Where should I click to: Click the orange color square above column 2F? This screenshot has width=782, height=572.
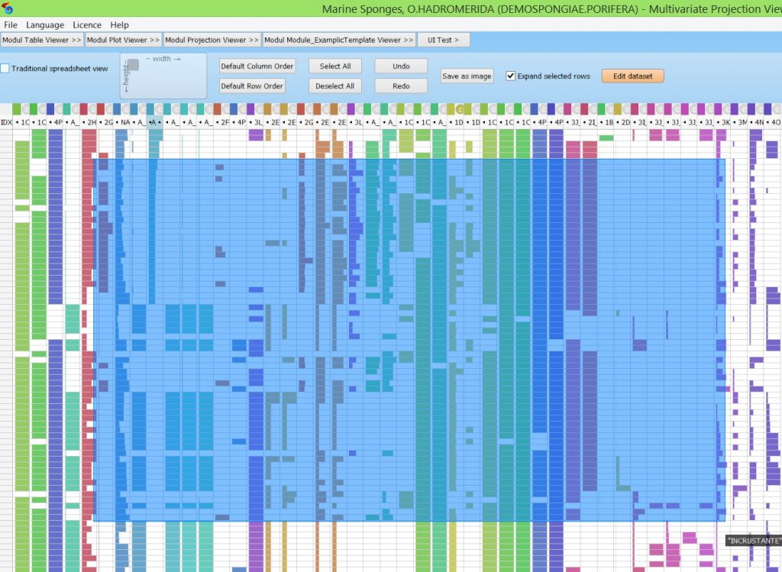(x=217, y=109)
